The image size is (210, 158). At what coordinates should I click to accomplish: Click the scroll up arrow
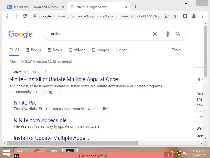pyautogui.click(x=206, y=23)
